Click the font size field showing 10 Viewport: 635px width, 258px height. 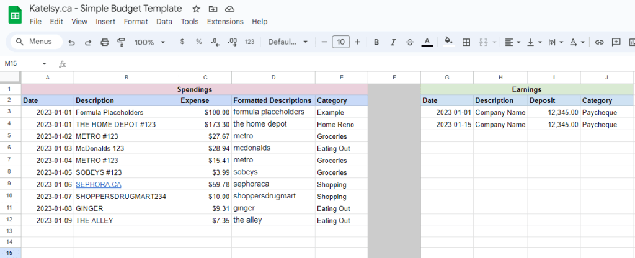point(340,42)
